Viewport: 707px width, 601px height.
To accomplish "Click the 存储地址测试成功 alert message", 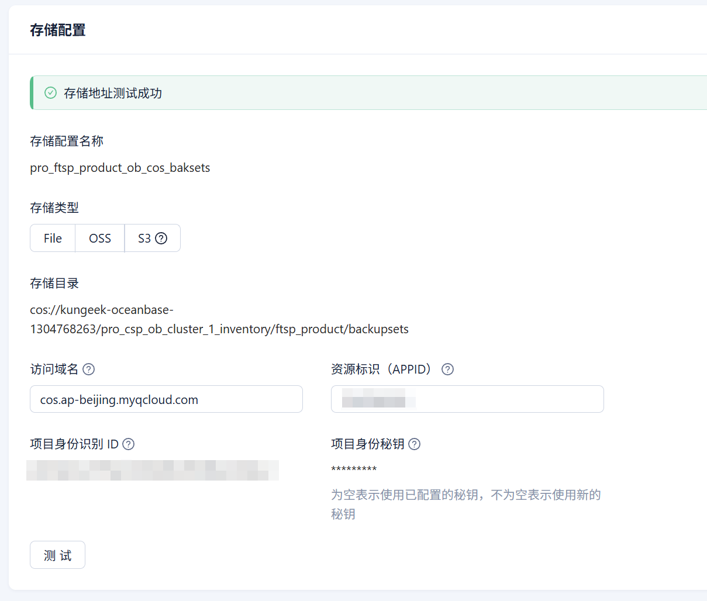I will [113, 93].
